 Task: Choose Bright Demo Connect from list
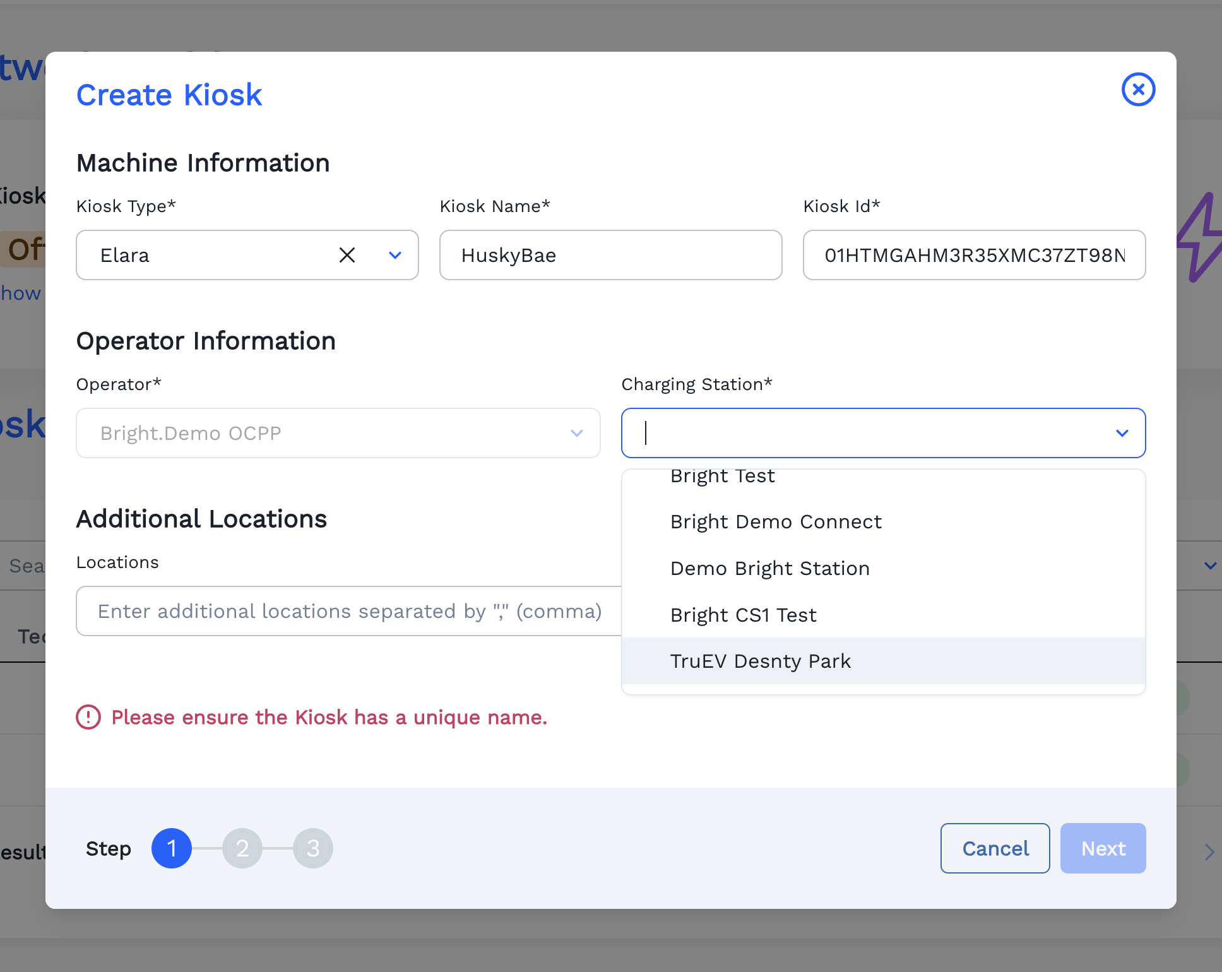tap(776, 522)
